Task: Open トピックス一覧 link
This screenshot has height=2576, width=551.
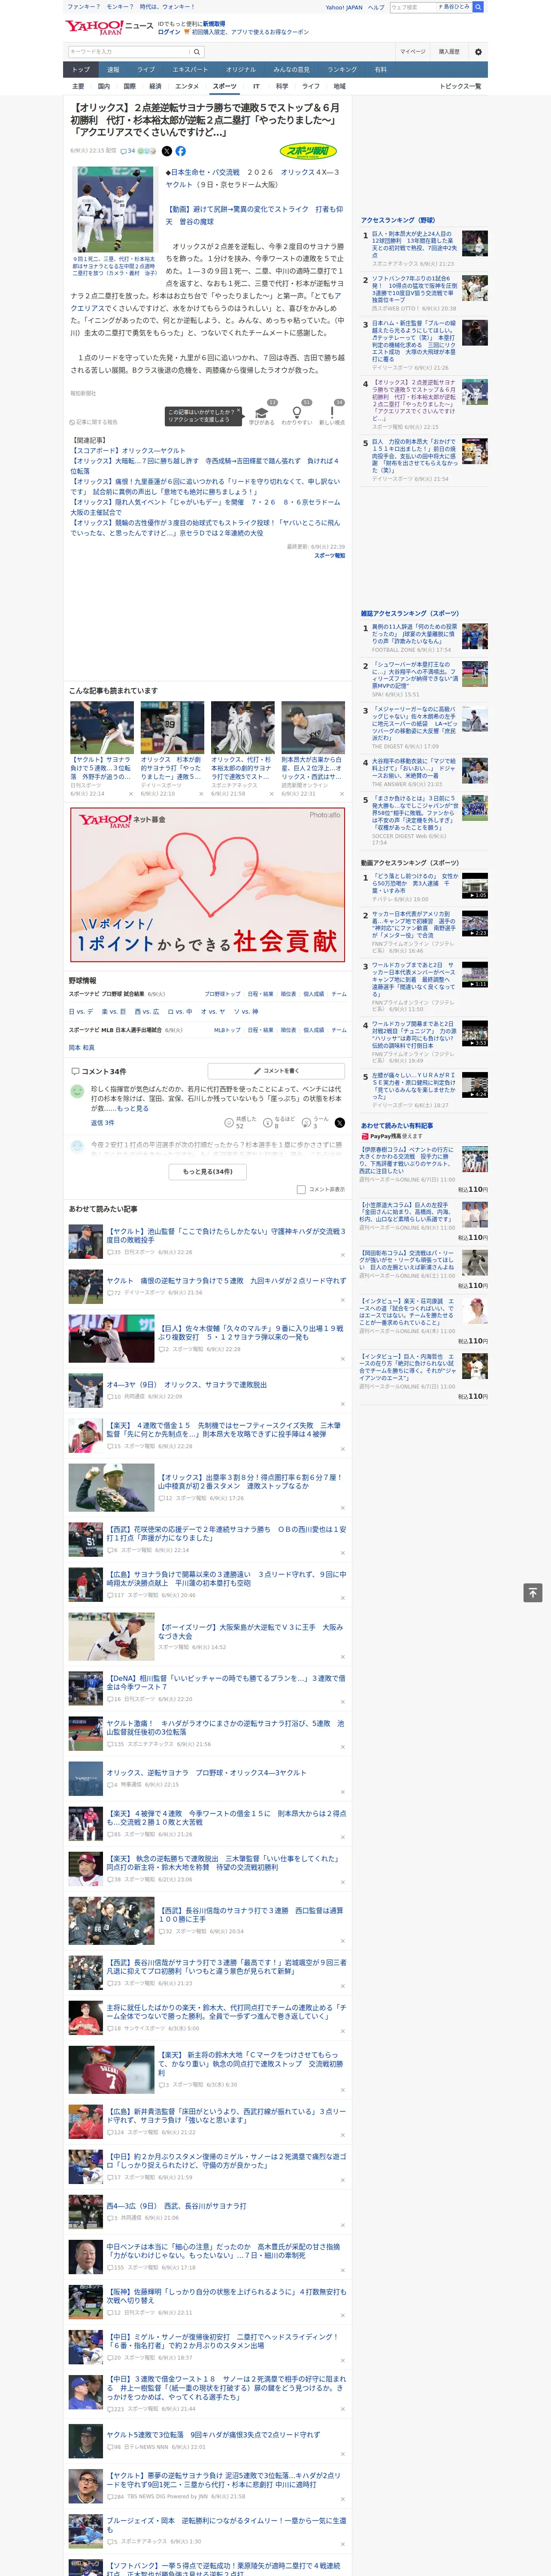Action: (x=460, y=86)
